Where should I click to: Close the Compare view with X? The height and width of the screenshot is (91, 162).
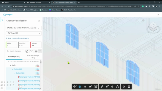(159, 15)
